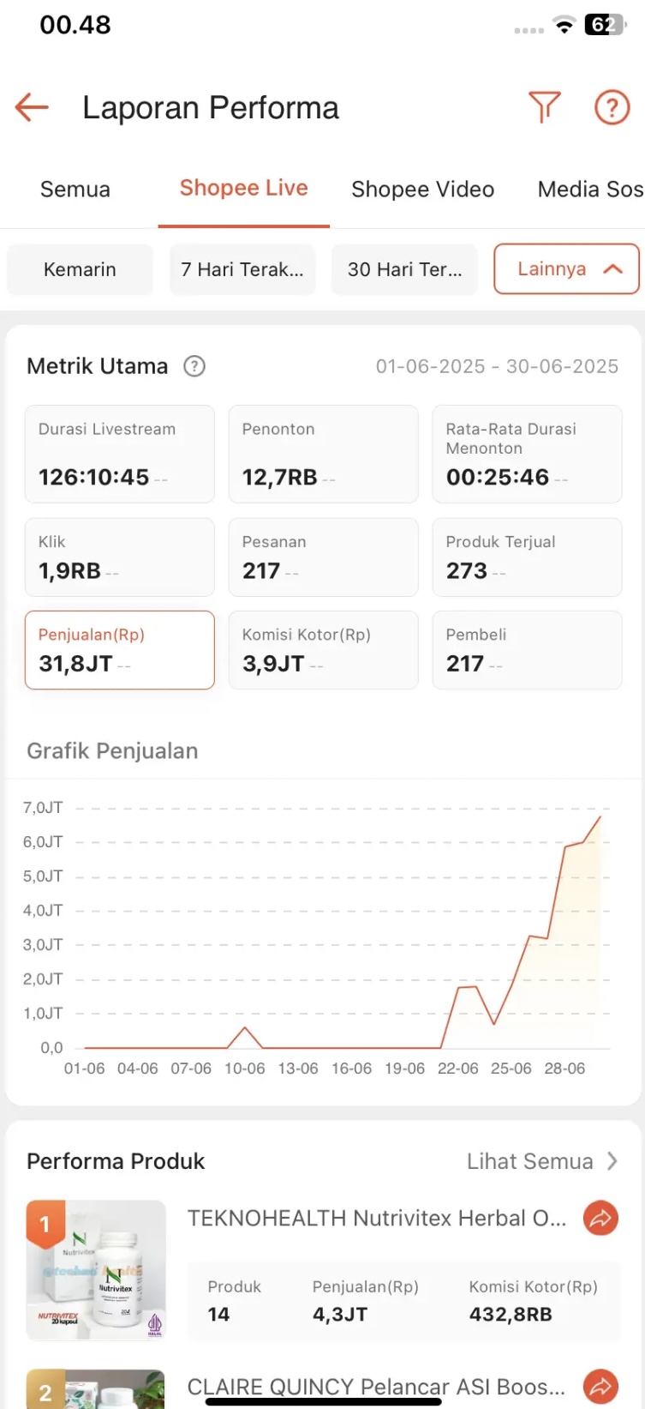The height and width of the screenshot is (1409, 645).
Task: Open the Nutrivitex product thumbnail
Action: pos(96,1269)
